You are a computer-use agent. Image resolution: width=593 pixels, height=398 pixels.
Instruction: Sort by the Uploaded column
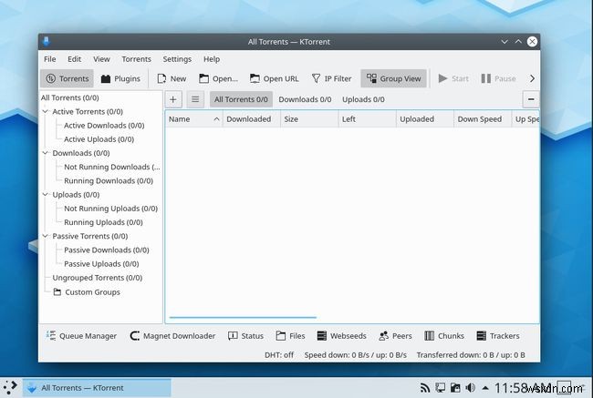point(425,119)
